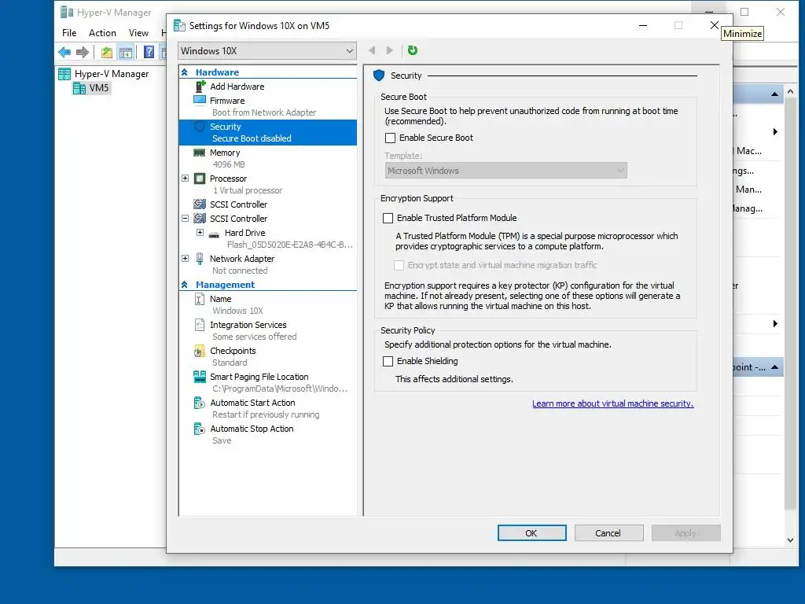Click the Actions pane scroll-up arrow

[x=791, y=91]
